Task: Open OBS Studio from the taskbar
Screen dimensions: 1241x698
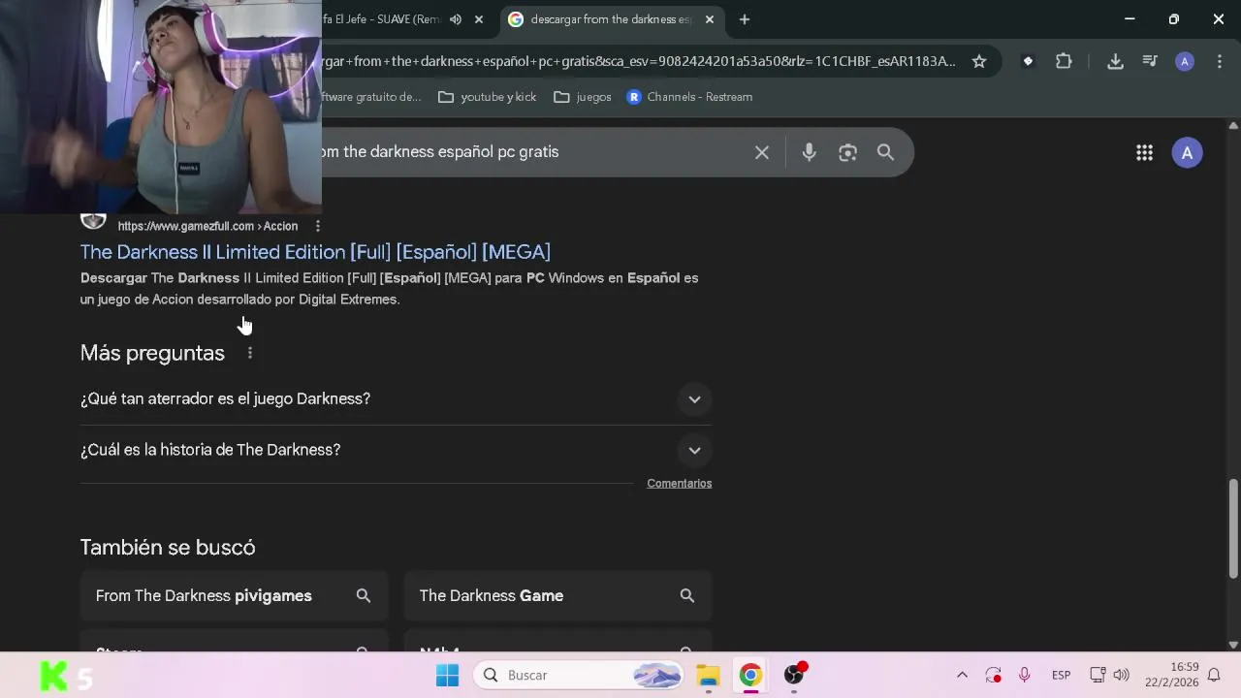Action: [x=794, y=675]
